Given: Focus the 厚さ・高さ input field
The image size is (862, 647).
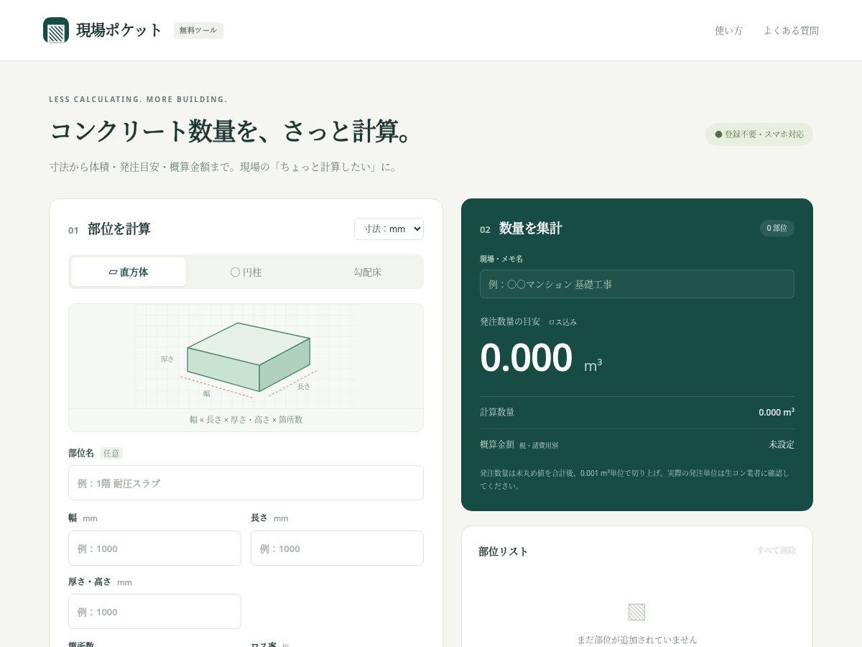Looking at the screenshot, I should pyautogui.click(x=154, y=611).
